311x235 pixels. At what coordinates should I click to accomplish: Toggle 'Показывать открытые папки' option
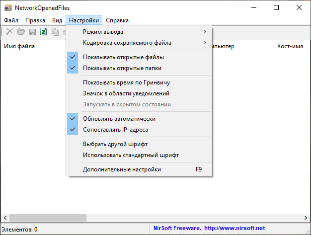(x=139, y=68)
